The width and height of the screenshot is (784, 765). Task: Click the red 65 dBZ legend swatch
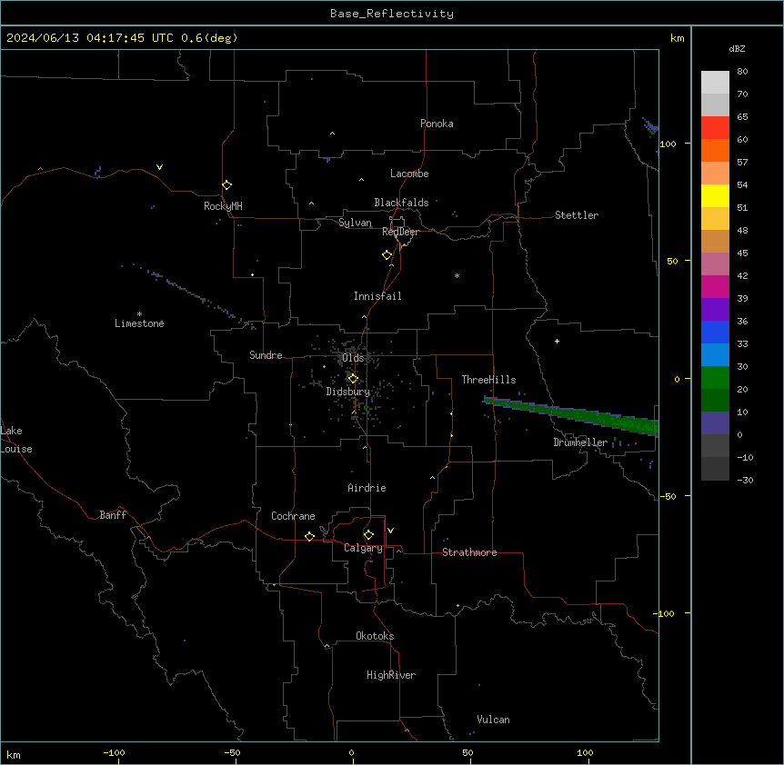click(715, 128)
